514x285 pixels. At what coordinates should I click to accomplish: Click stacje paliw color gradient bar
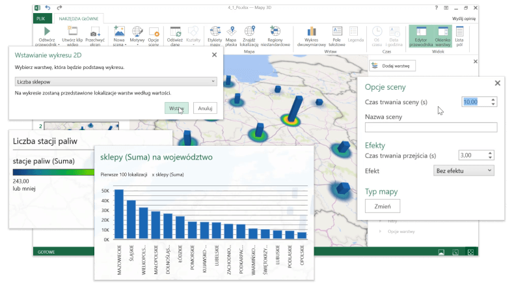pyautogui.click(x=53, y=172)
